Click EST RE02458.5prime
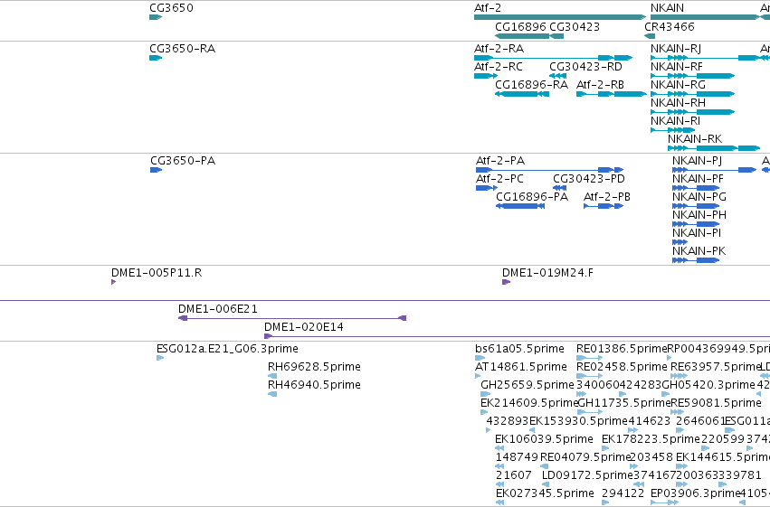Image resolution: width=770 pixels, height=507 pixels. point(622,367)
